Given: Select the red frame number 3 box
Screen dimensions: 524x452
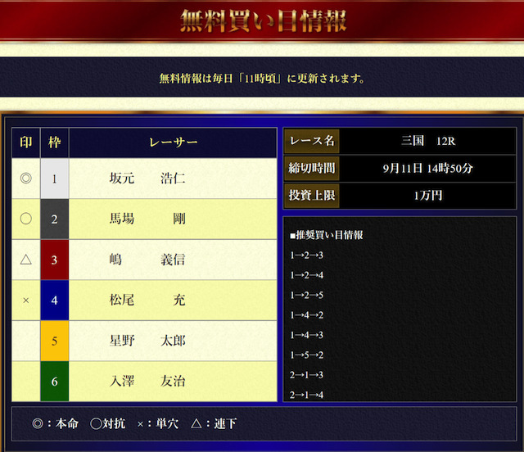Looking at the screenshot, I should (54, 260).
